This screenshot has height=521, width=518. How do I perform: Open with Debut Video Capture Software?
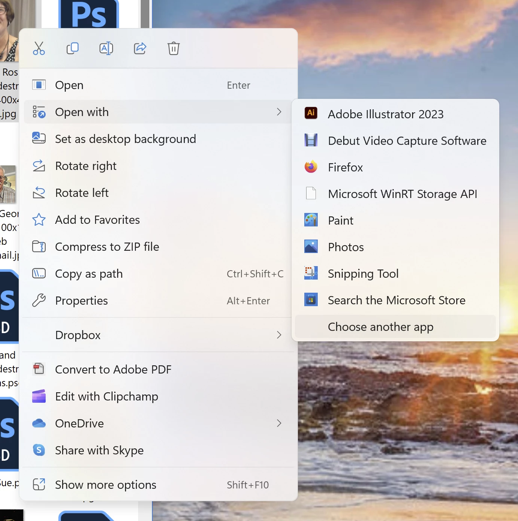pyautogui.click(x=395, y=140)
